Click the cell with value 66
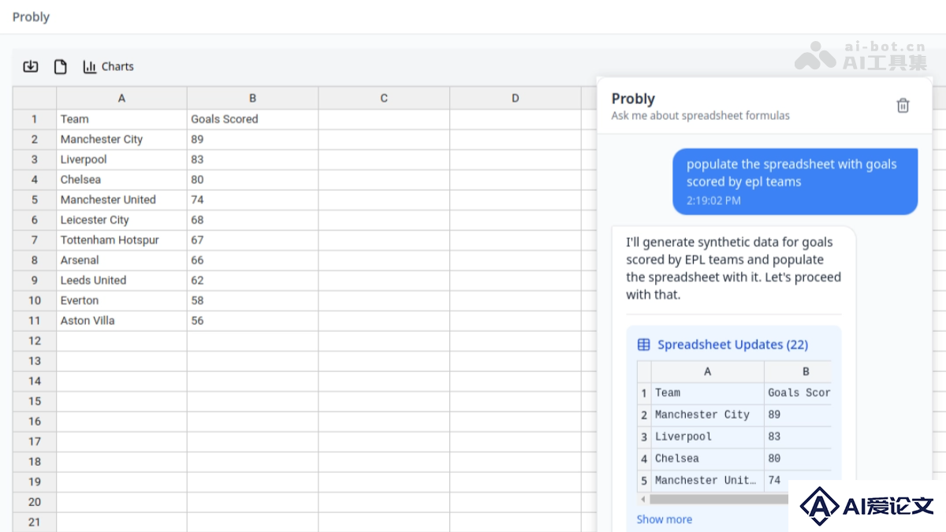The image size is (946, 532). pyautogui.click(x=252, y=260)
